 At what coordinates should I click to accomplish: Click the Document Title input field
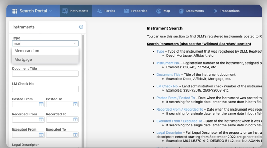45,74
